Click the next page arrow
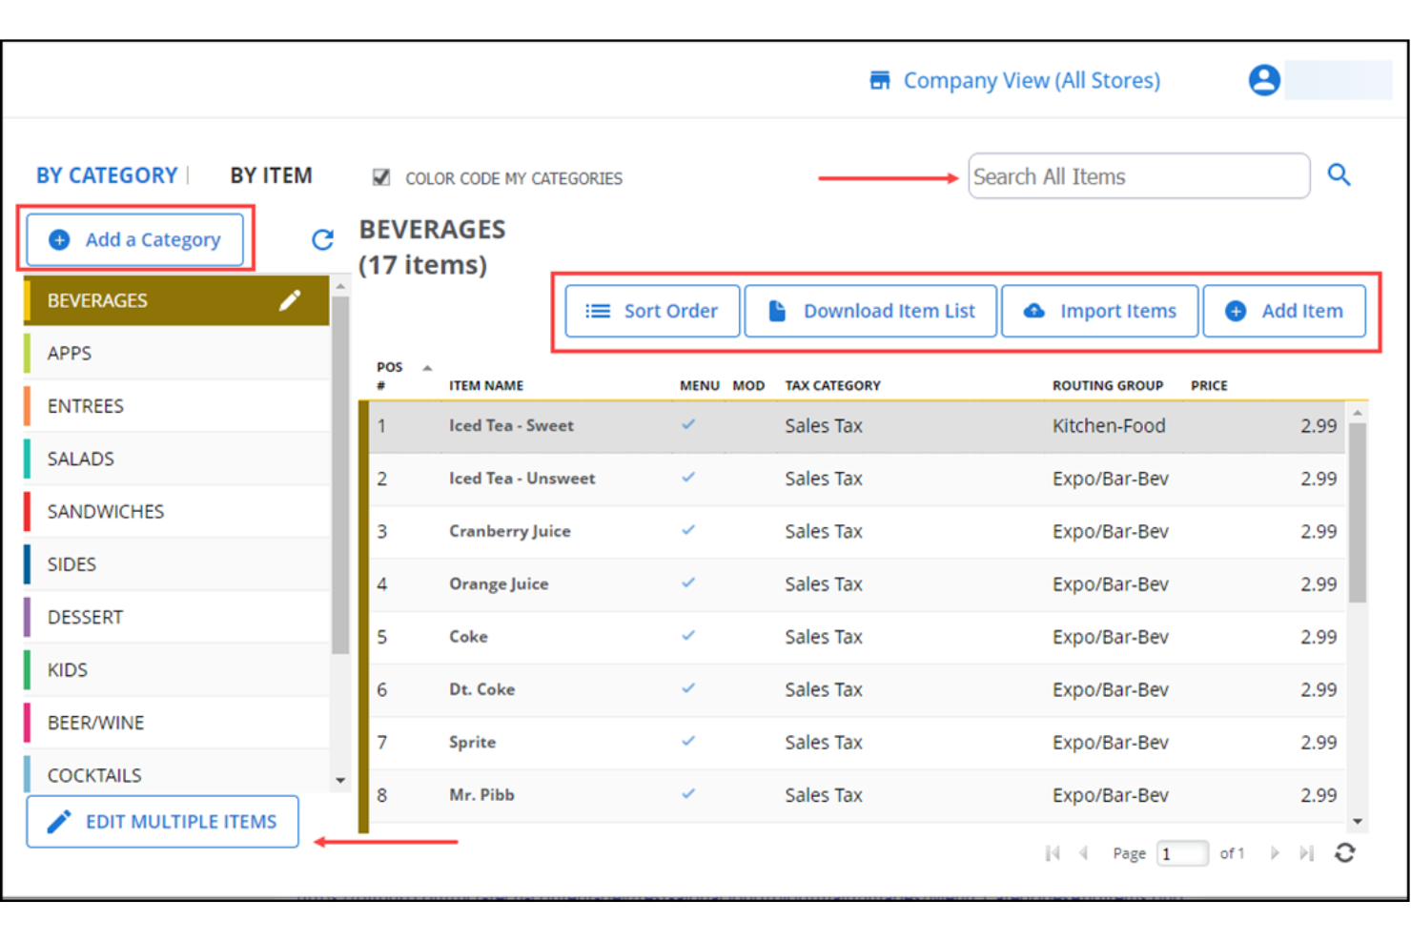The height and width of the screenshot is (941, 1411). pos(1276,852)
